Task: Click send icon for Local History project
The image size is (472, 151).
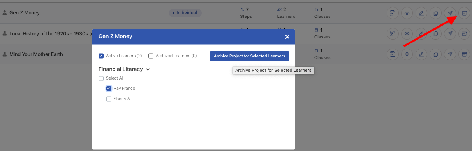Action: 450,33
